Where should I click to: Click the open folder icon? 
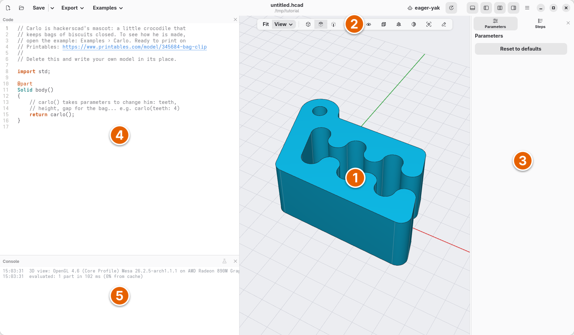(x=22, y=8)
